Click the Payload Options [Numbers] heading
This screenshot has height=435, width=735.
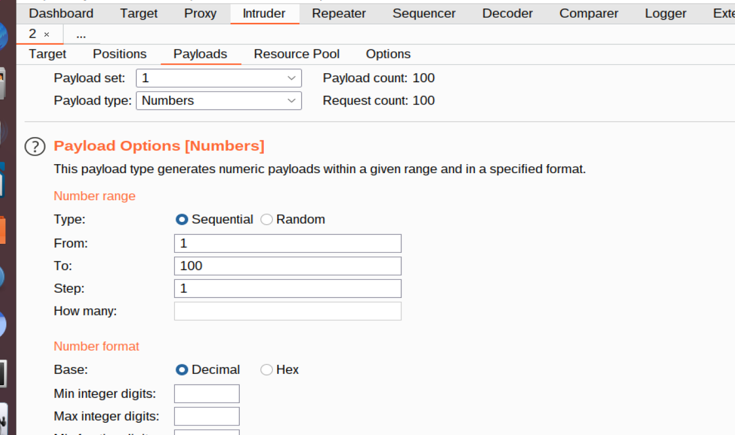[159, 146]
